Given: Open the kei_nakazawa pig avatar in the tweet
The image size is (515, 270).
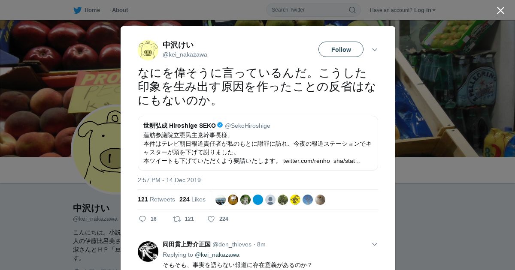Looking at the screenshot, I should click(148, 50).
